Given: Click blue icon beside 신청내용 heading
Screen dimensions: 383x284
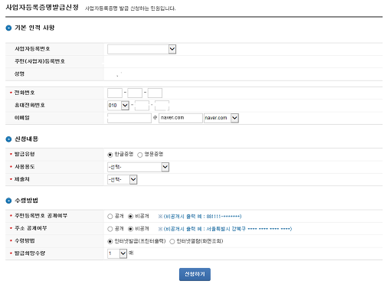Looking at the screenshot, I should click(x=8, y=139).
